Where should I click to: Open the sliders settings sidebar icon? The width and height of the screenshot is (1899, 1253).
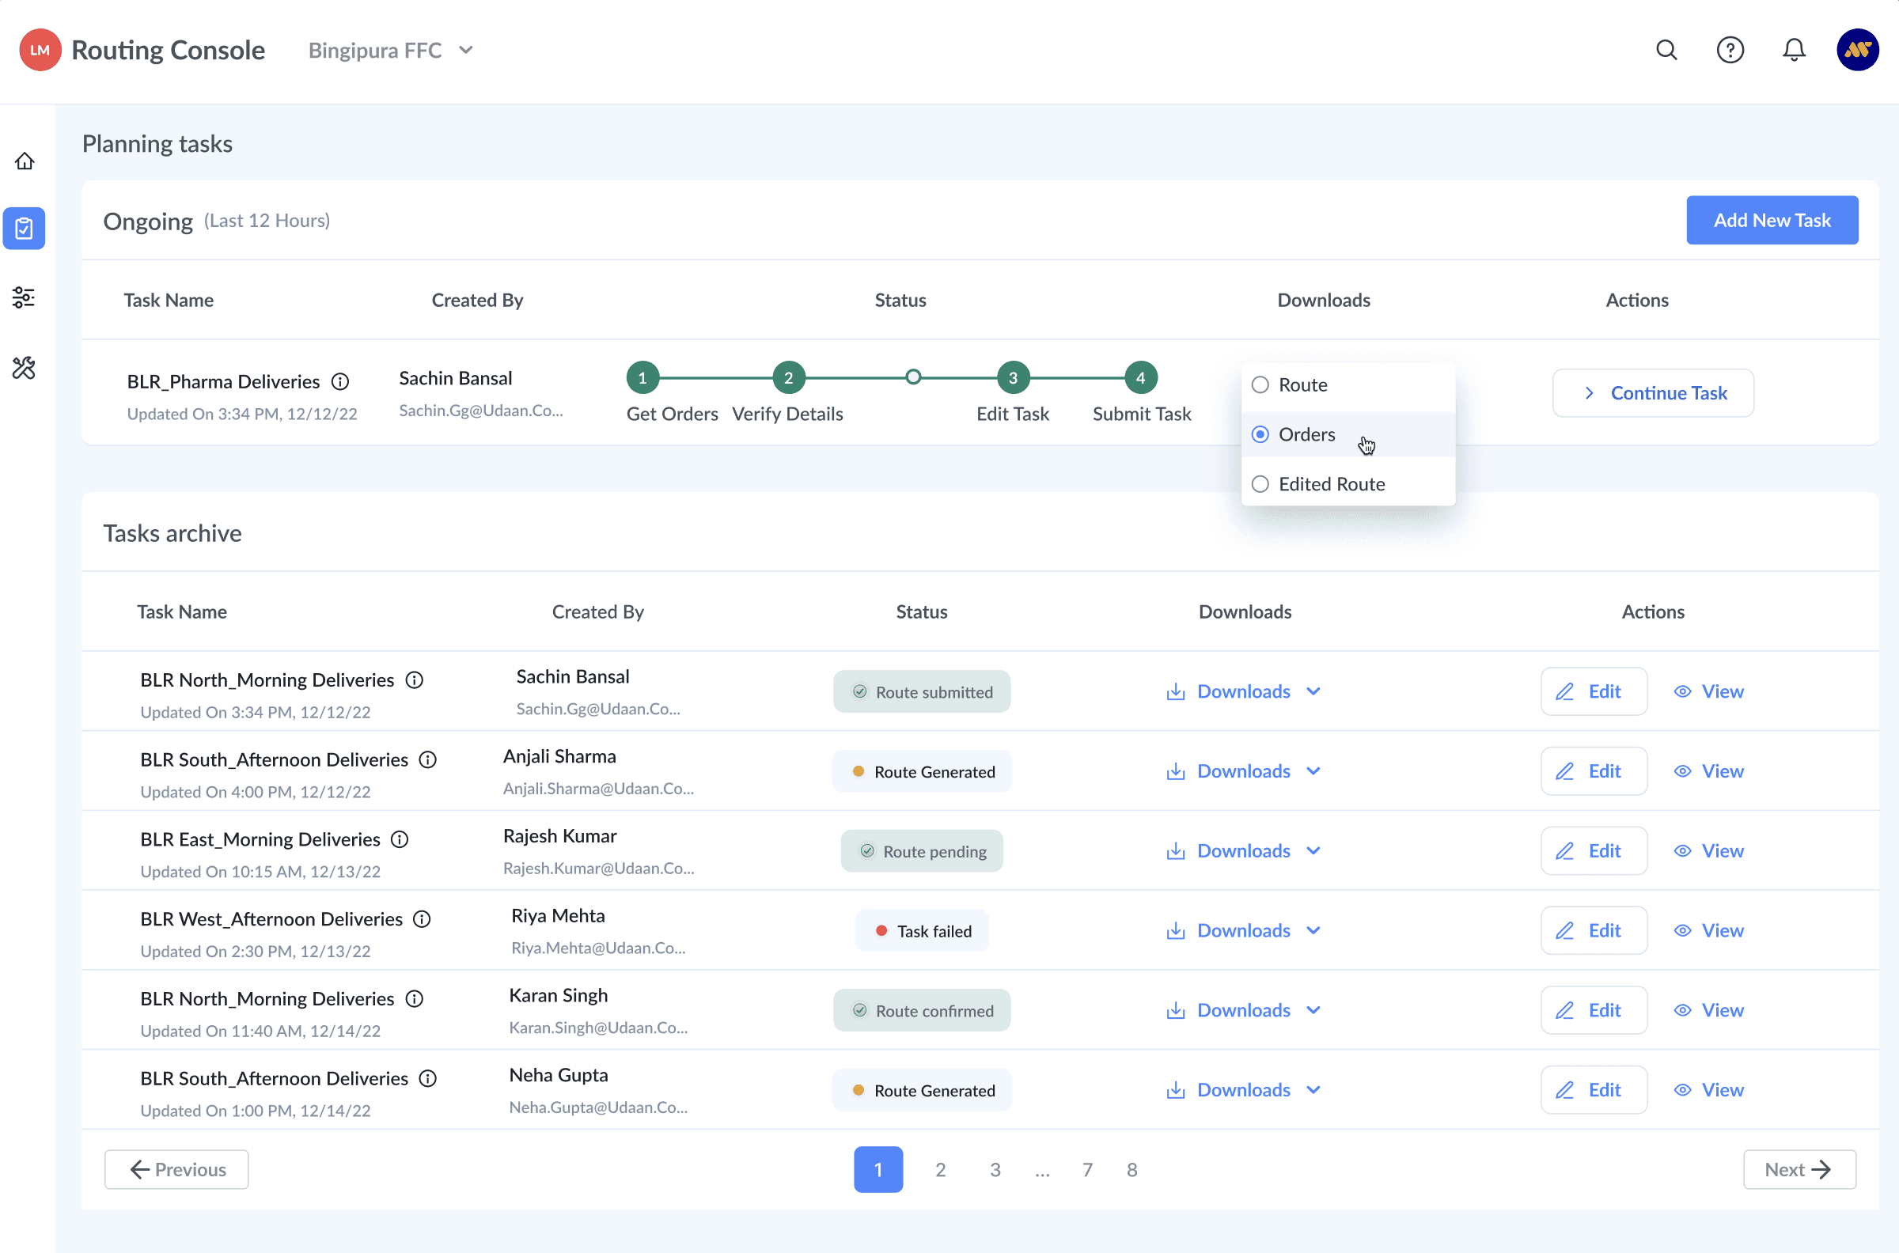24,297
